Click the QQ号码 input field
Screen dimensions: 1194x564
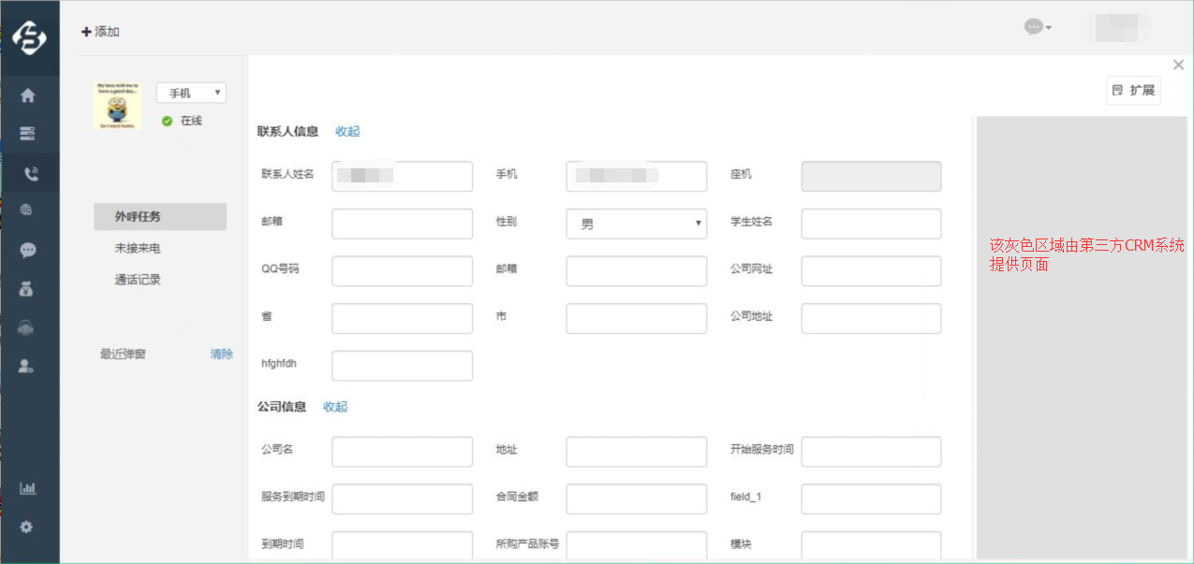pos(402,270)
